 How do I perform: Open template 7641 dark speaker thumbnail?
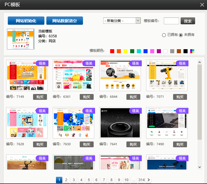(120, 123)
